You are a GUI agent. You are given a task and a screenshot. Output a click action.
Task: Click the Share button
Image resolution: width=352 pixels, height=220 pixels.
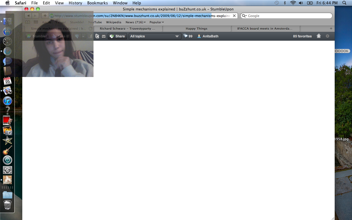tap(117, 36)
